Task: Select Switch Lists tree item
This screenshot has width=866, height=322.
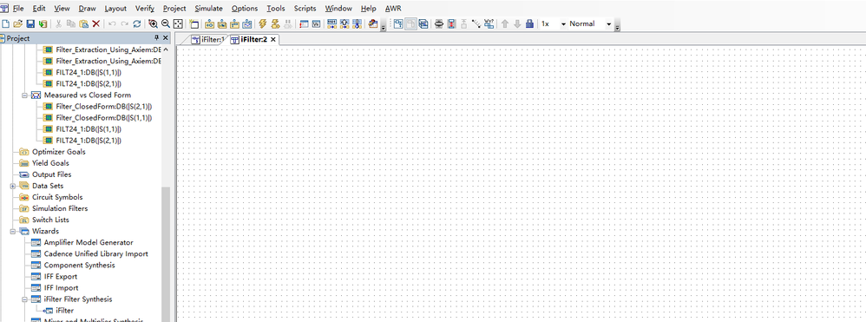Action: point(50,220)
